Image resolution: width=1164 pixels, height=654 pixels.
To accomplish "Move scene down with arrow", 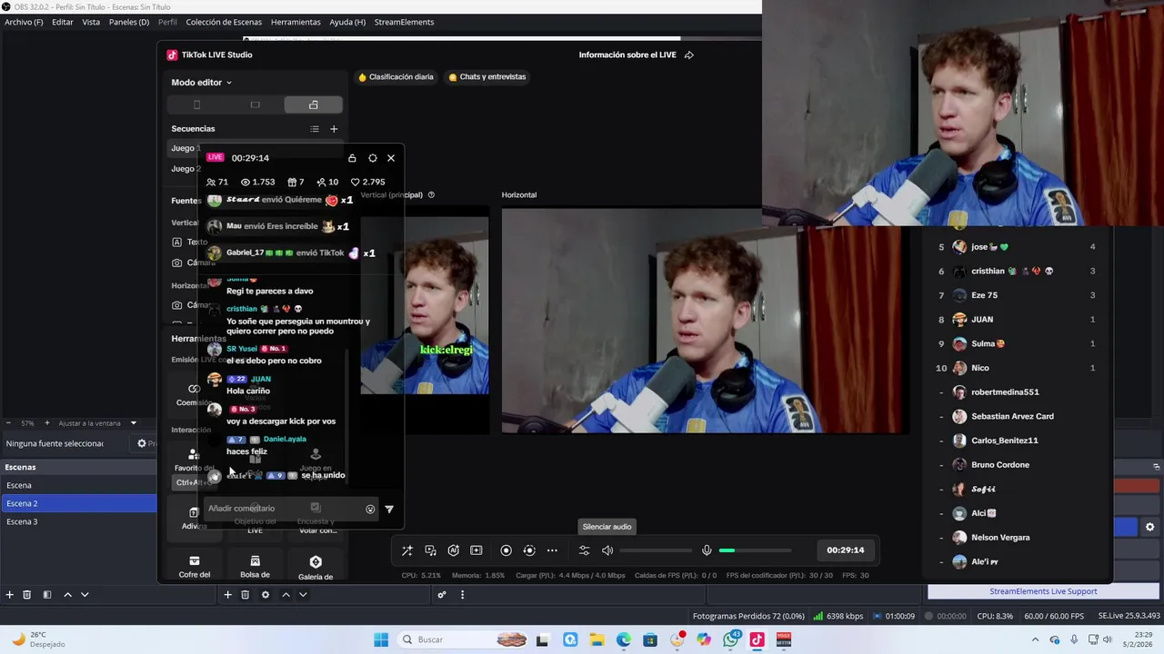I will click(85, 595).
